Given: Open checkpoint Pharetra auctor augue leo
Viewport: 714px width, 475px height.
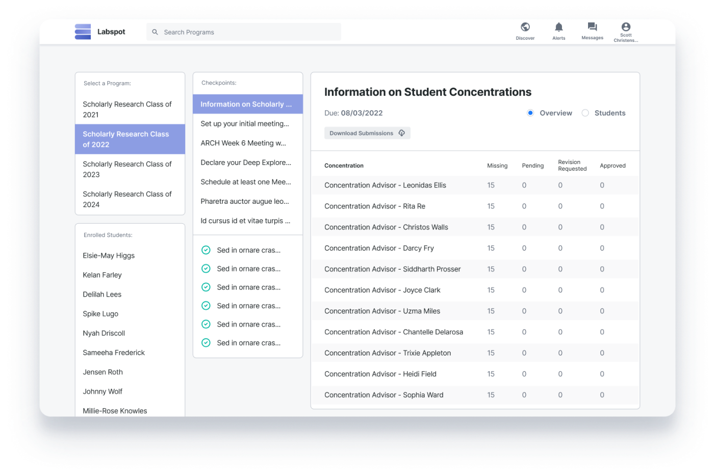Looking at the screenshot, I should pyautogui.click(x=248, y=201).
